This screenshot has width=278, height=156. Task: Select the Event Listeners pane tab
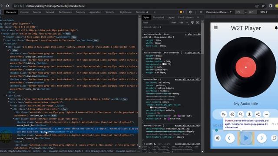(x=186, y=17)
